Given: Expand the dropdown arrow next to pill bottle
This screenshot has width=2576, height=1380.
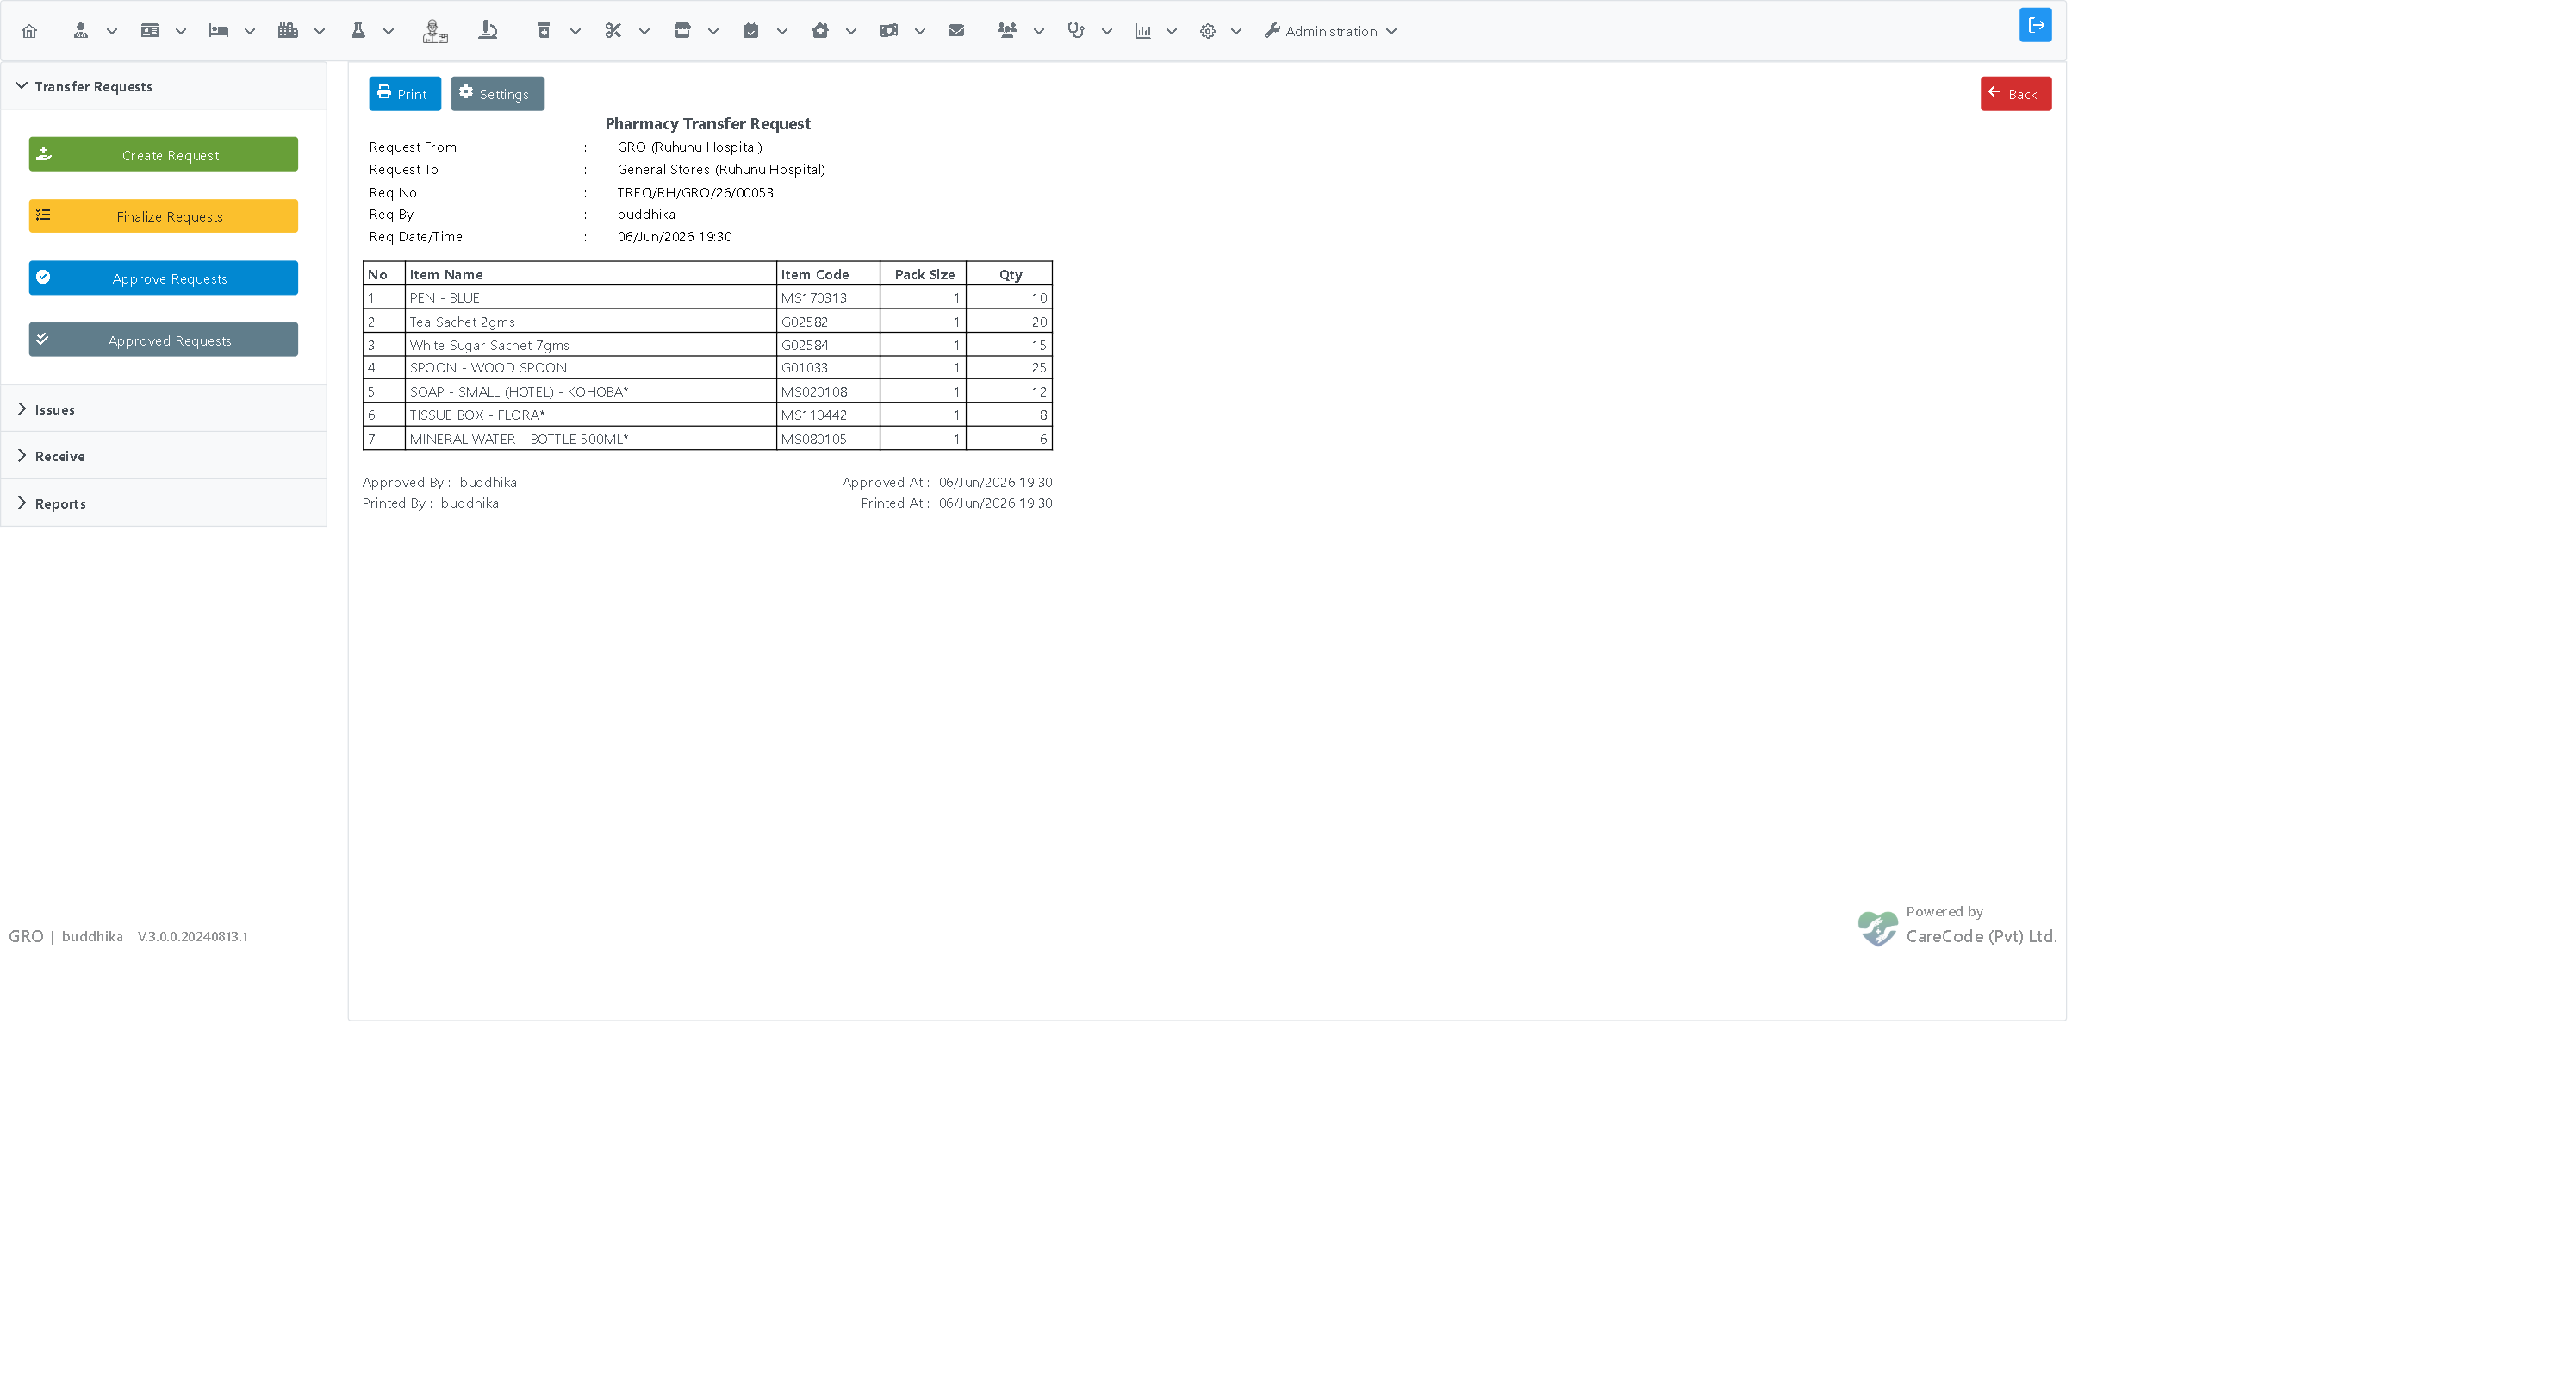Looking at the screenshot, I should (576, 32).
